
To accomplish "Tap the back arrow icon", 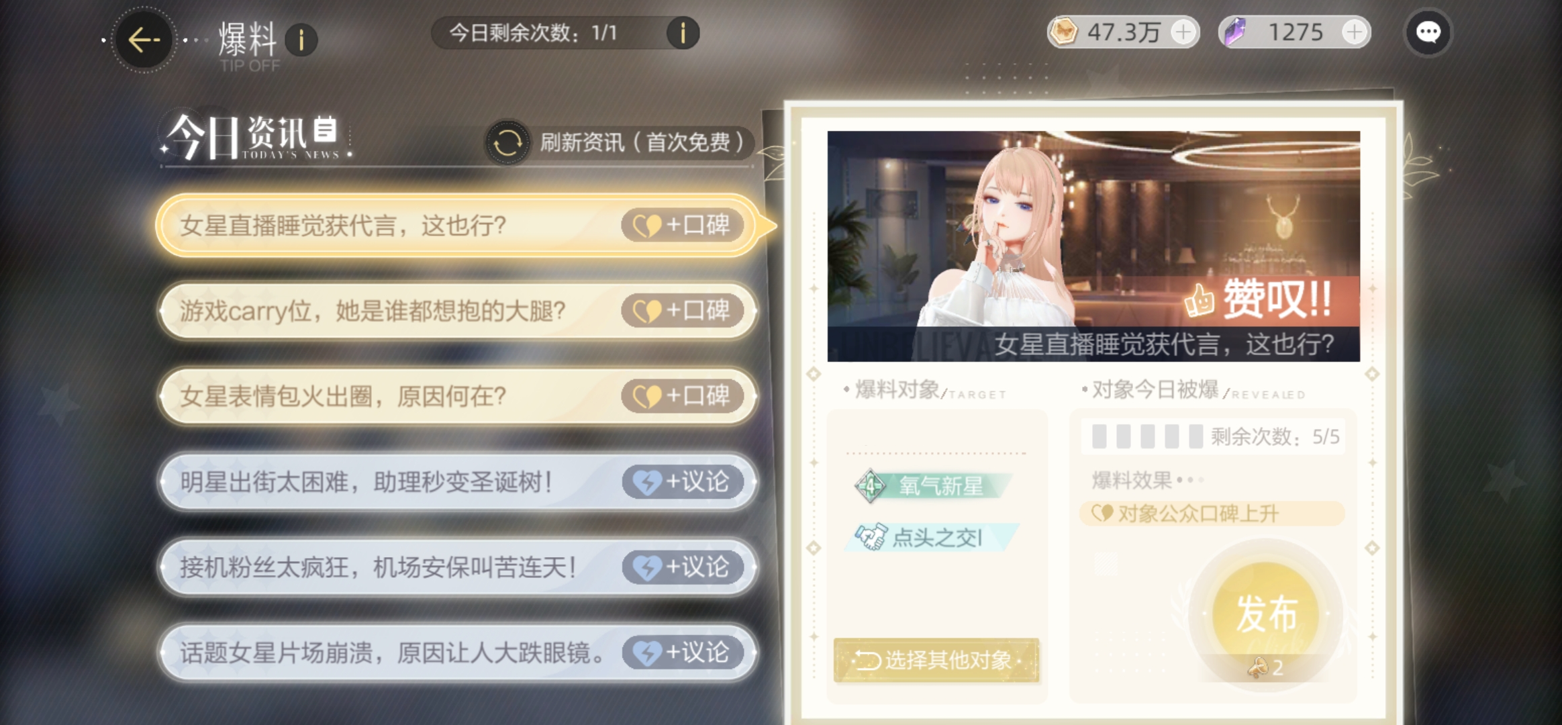I will [x=144, y=40].
